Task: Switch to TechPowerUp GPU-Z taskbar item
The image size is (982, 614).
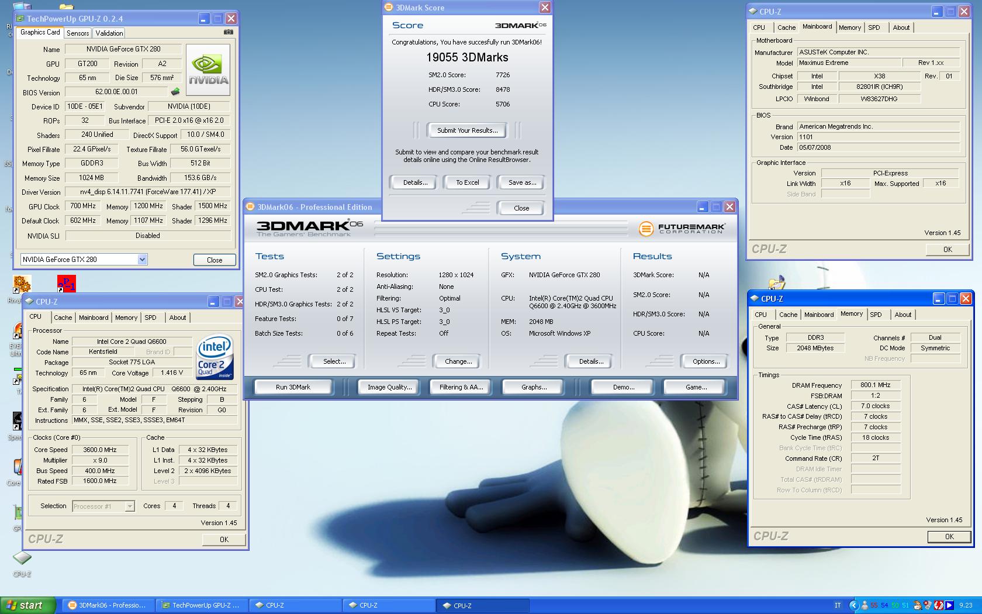Action: point(202,605)
